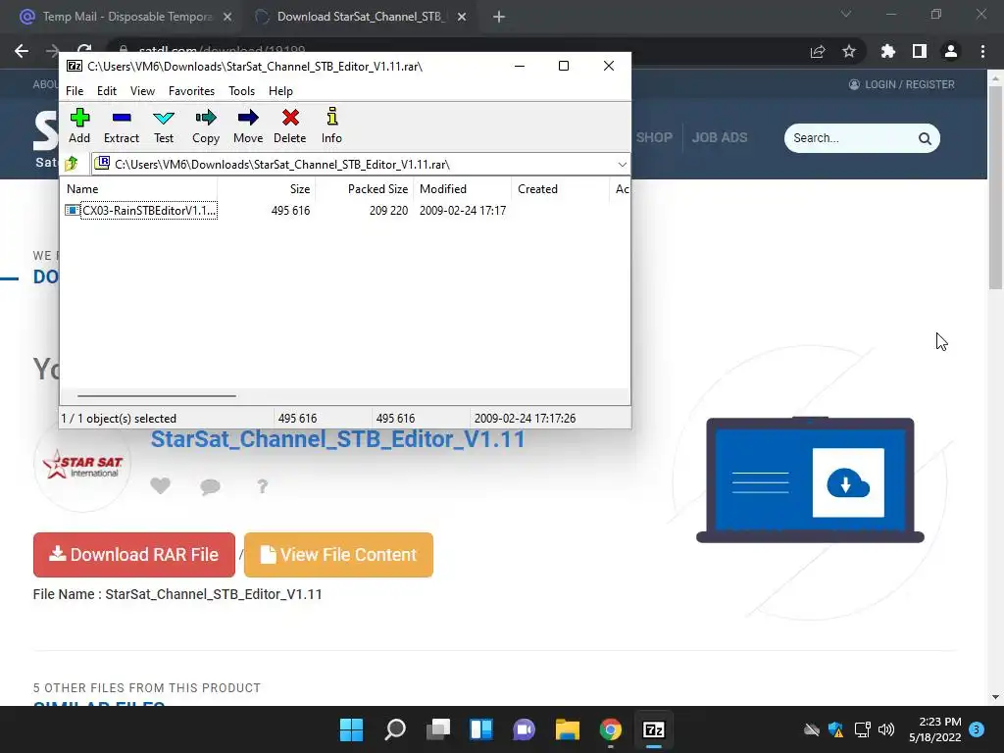Switch to the Download StarSat browser tab

point(361,17)
